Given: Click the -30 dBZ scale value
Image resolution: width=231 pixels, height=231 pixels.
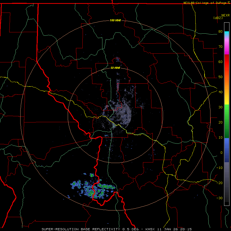Looking at the screenshot, I should [x=219, y=198].
